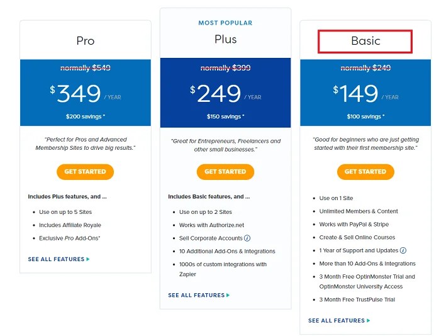Click the Plus plan heading
Viewport: 434px width, 336px height.
[x=226, y=40]
